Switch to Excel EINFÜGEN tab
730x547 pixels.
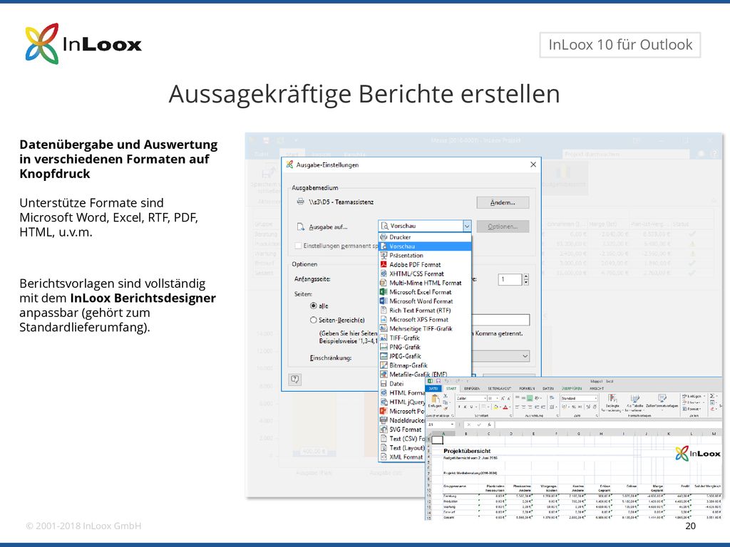click(472, 388)
